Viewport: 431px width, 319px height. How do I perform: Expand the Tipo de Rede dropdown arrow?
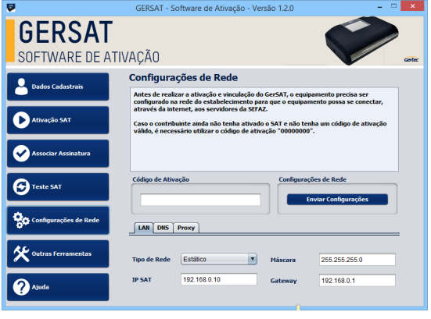(253, 259)
